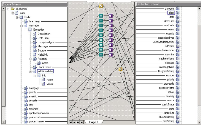
Task: Select the StackTrace source element
Action: click(44, 67)
